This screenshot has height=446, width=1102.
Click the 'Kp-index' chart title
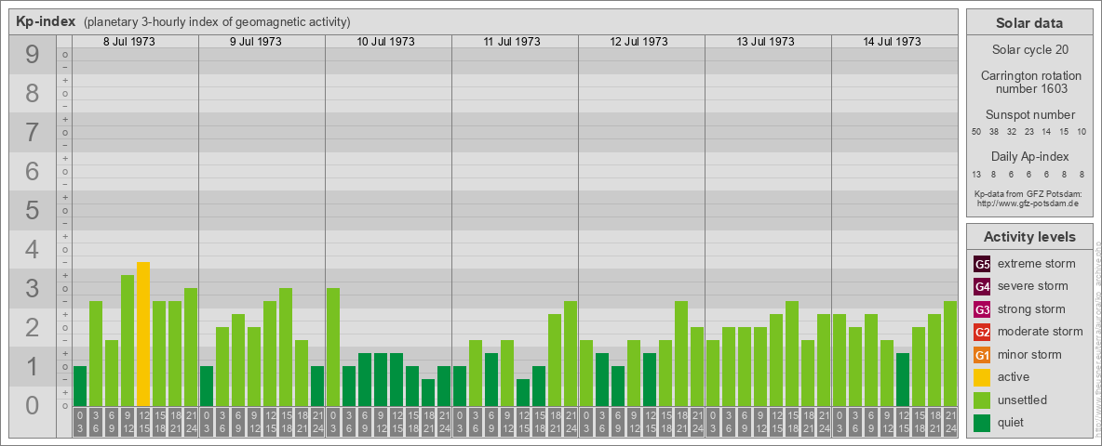point(46,21)
